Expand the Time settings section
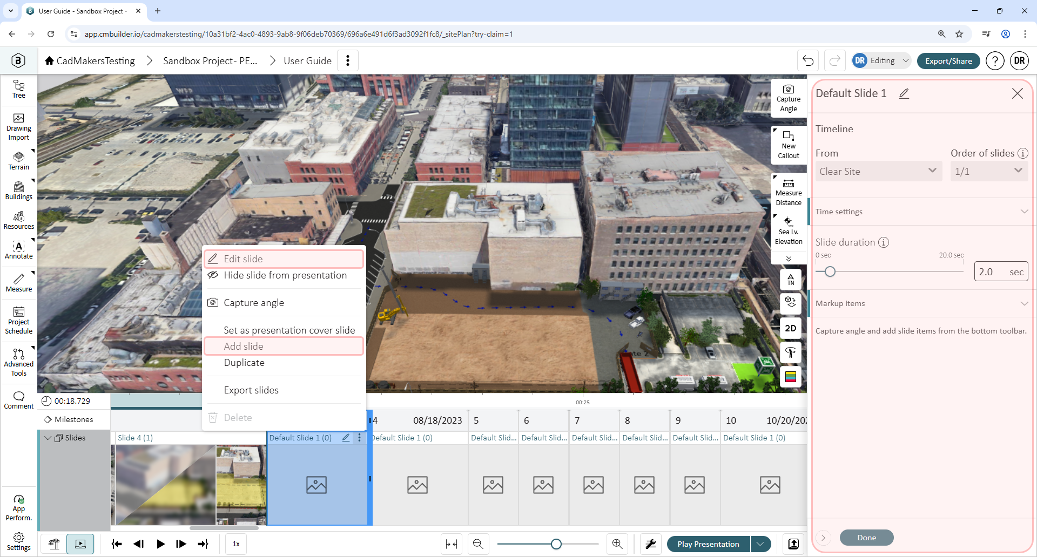This screenshot has height=557, width=1037. [x=921, y=212]
